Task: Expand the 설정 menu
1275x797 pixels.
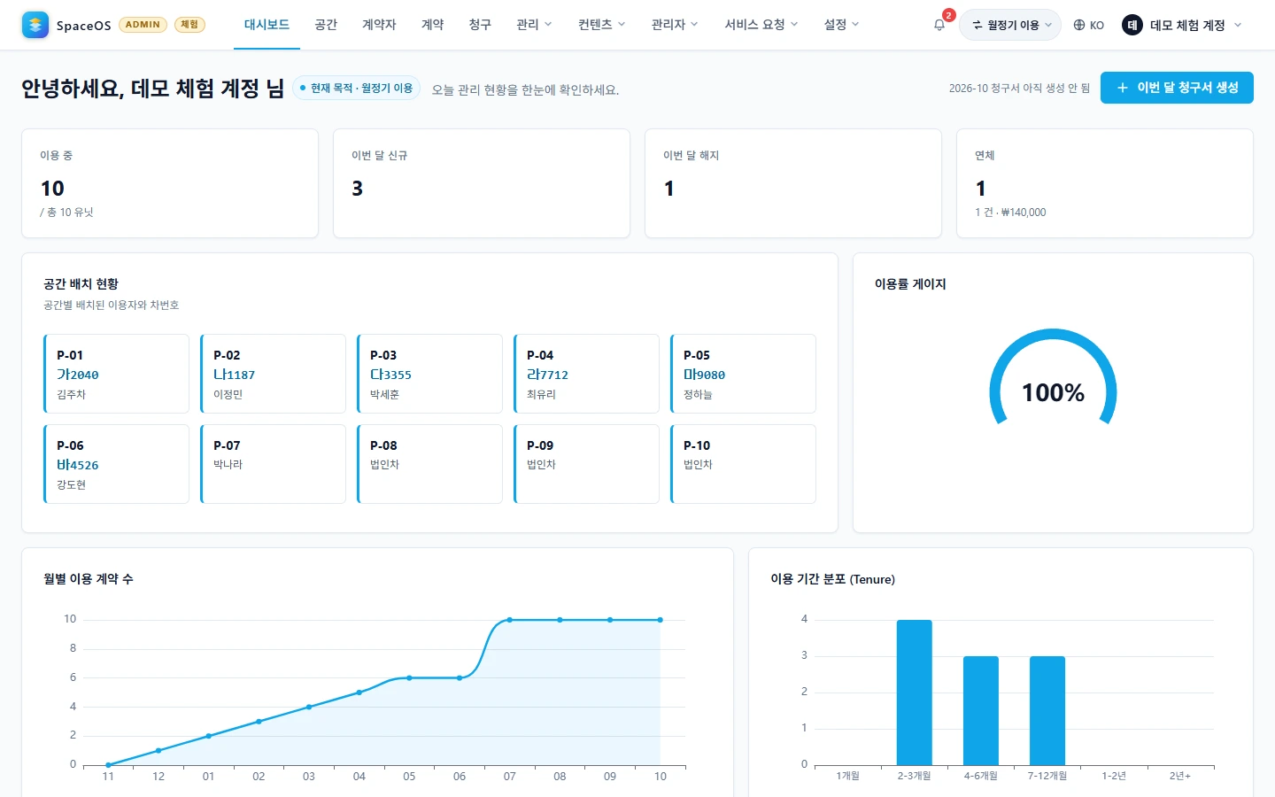Action: coord(841,25)
